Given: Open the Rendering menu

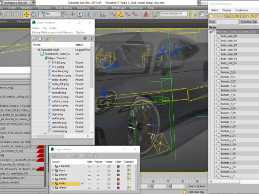Looking at the screenshot, I should 84,8.
